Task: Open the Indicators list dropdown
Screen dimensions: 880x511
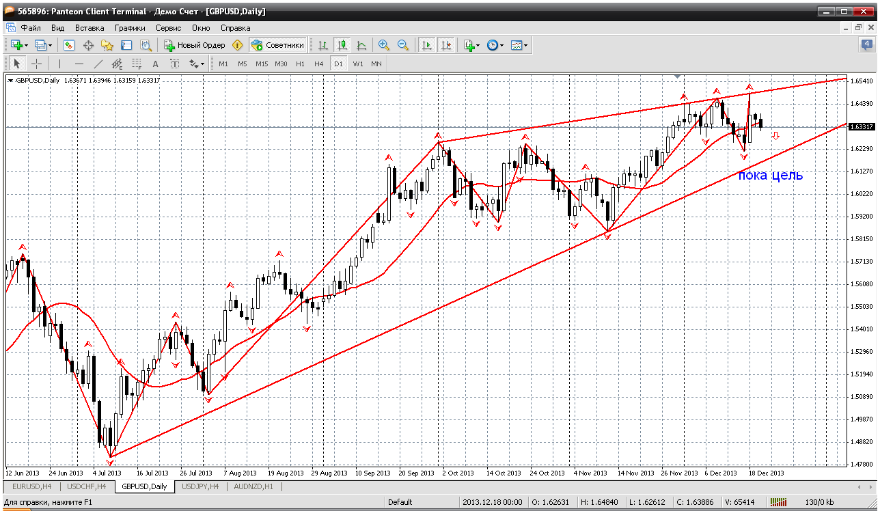Action: (x=471, y=45)
